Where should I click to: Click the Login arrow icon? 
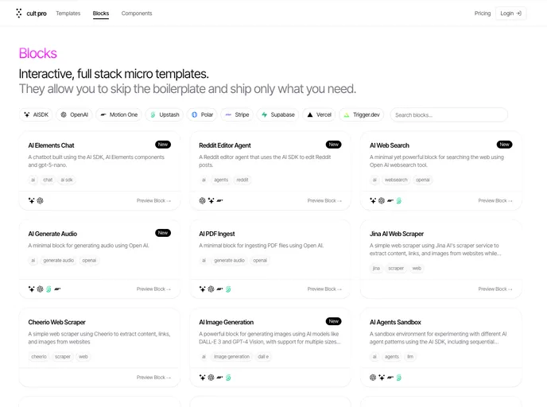519,14
